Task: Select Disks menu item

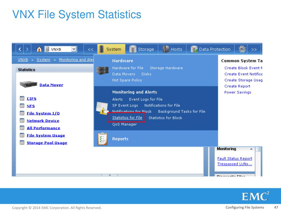Action: (x=147, y=74)
